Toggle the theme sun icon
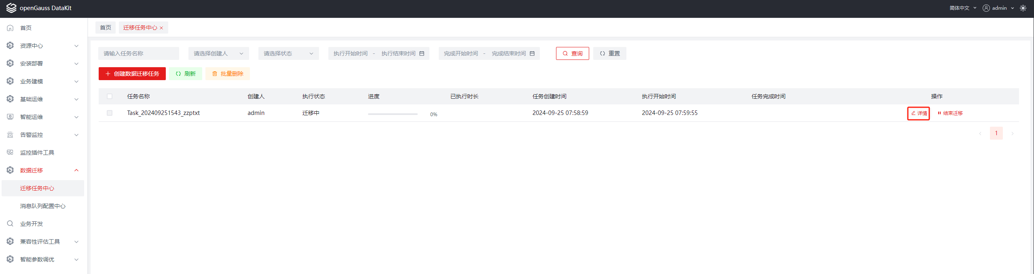This screenshot has height=274, width=1034. click(x=1023, y=8)
